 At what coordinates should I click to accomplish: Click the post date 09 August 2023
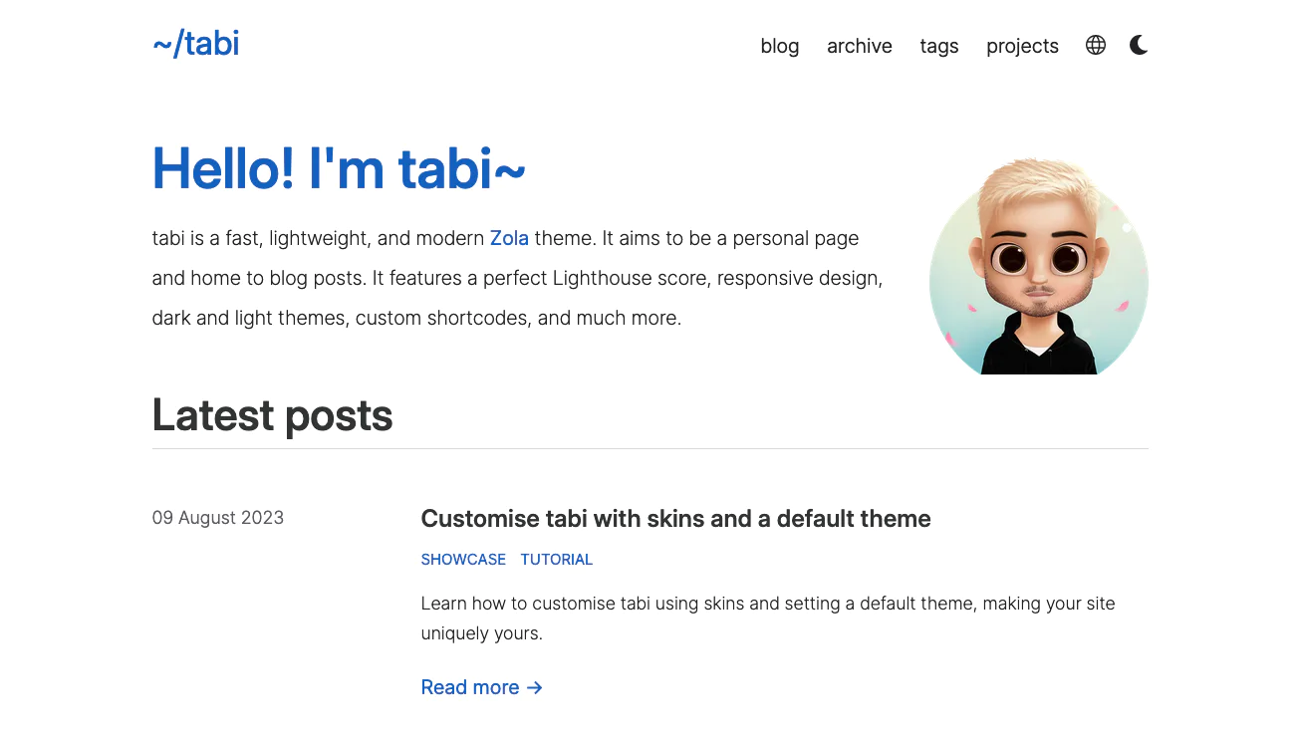[217, 518]
